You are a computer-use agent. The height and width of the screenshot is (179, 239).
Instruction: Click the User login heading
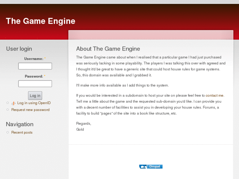tap(19, 49)
